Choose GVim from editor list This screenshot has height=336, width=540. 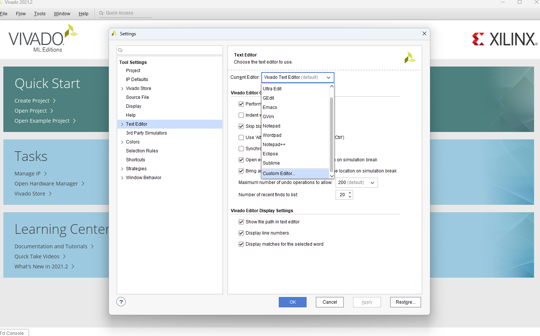pyautogui.click(x=295, y=117)
